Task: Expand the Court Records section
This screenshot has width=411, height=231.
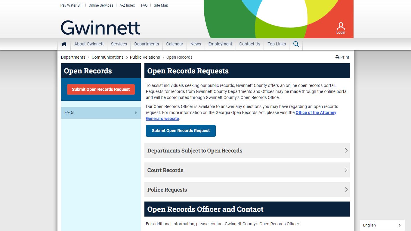Action: pos(247,170)
